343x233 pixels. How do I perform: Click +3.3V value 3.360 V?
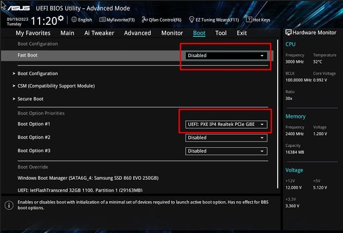point(292,206)
